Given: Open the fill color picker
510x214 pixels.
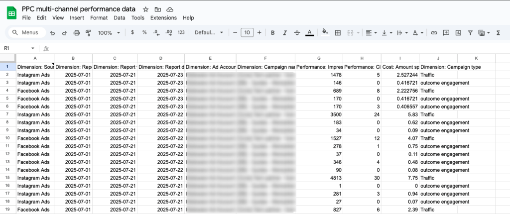Looking at the screenshot, I should (x=325, y=32).
